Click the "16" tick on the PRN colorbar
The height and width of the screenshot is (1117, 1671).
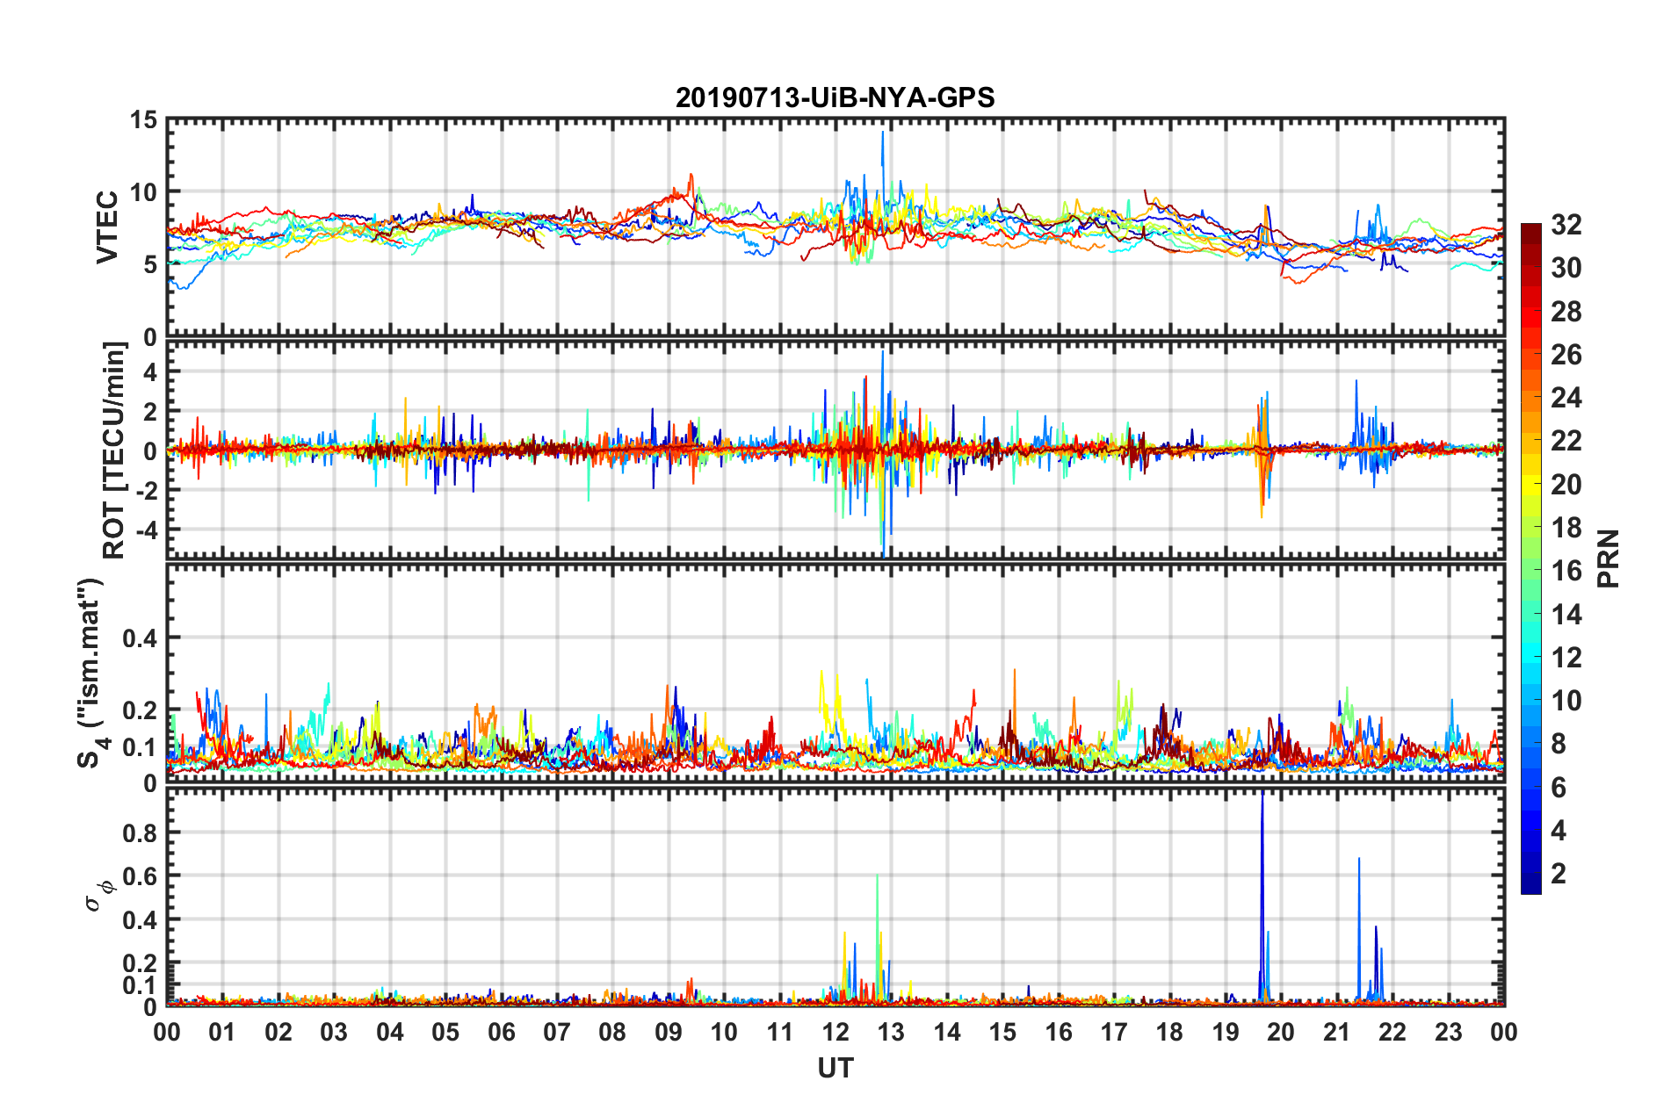coord(1566,571)
